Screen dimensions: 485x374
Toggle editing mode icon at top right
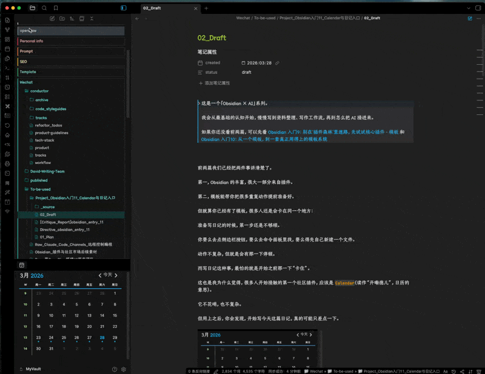(x=470, y=19)
